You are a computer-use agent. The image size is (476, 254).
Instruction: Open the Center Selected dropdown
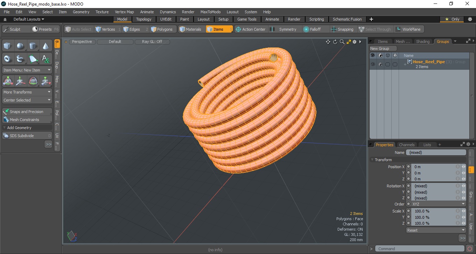click(27, 100)
